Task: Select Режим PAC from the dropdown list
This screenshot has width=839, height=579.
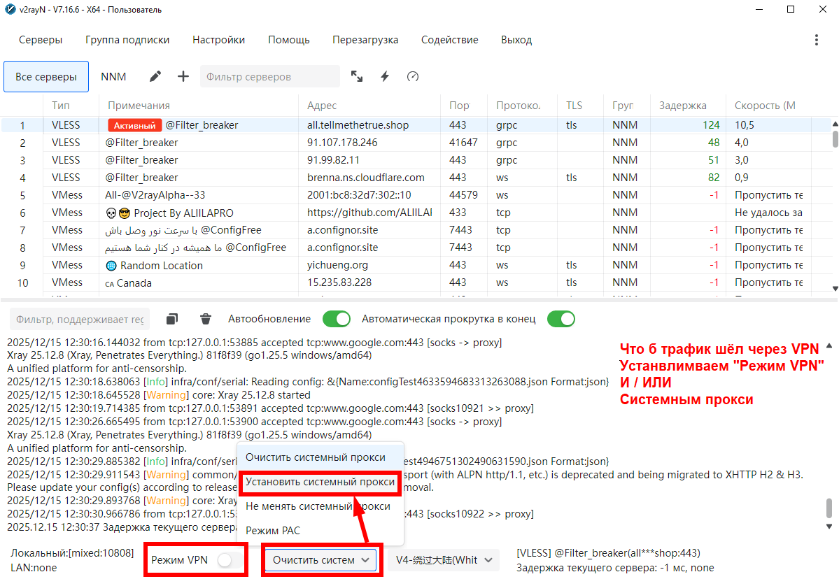Action: click(273, 531)
